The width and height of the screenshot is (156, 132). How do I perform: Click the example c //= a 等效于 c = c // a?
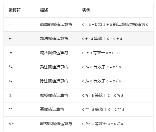point(102,124)
